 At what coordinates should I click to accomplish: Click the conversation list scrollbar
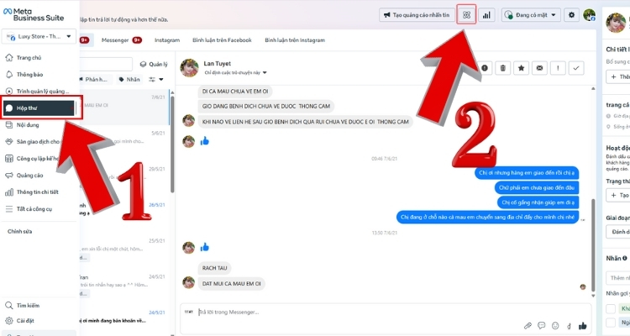tap(172, 144)
